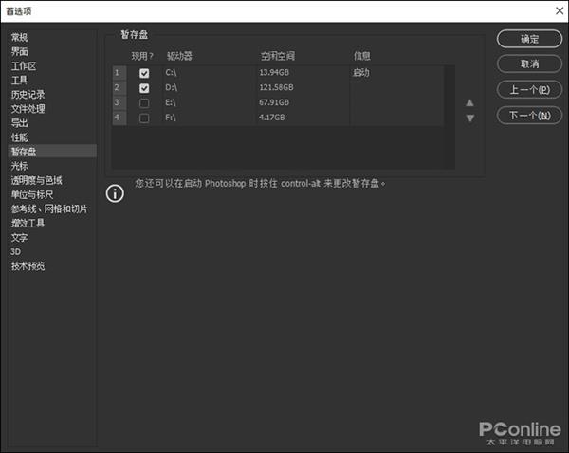Image resolution: width=569 pixels, height=453 pixels.
Task: Move selected scratch disk up with arrow
Action: 469,103
